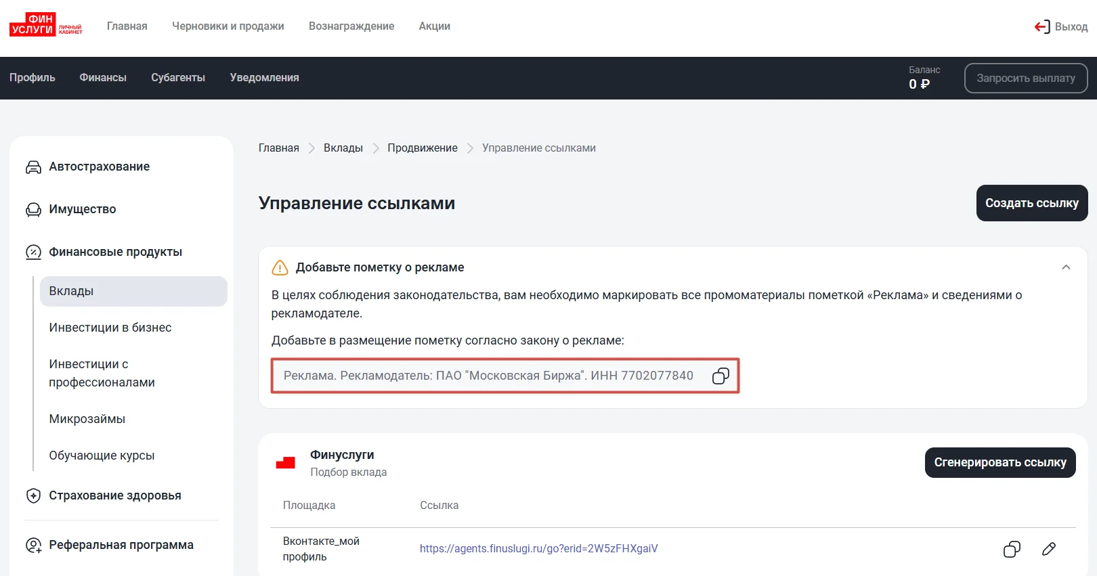Switch to the Финансы tab
The width and height of the screenshot is (1097, 576).
point(103,78)
